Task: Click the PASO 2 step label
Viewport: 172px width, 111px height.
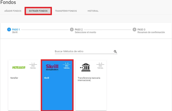Action: (x=79, y=29)
